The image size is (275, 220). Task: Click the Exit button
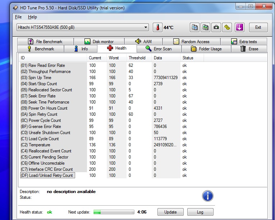pos(258,27)
